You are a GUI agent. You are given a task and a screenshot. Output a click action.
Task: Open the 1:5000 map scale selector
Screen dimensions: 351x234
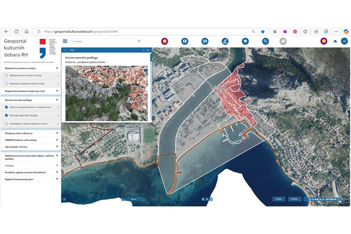pyautogui.click(x=279, y=199)
